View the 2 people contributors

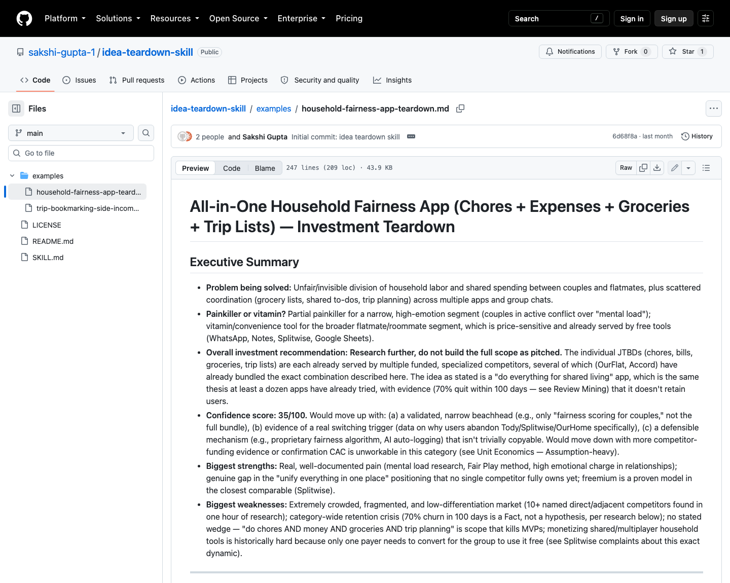210,137
